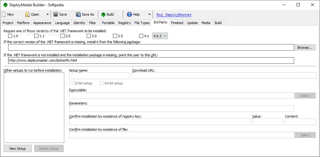The width and height of the screenshot is (320, 157).
Task: Click the dotnetfx.html URL field
Action: tap(151, 60)
